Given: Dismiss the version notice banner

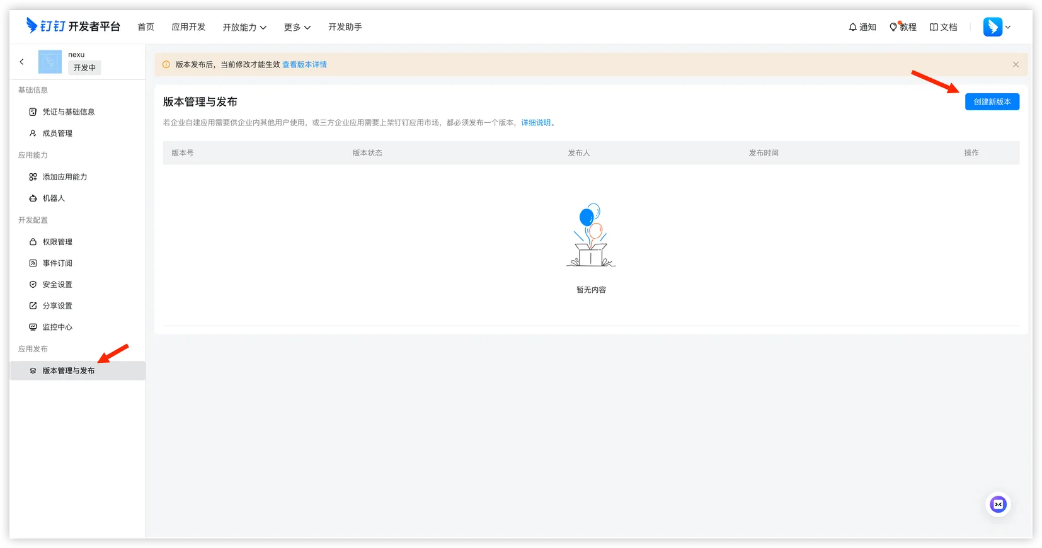Looking at the screenshot, I should coord(1016,65).
